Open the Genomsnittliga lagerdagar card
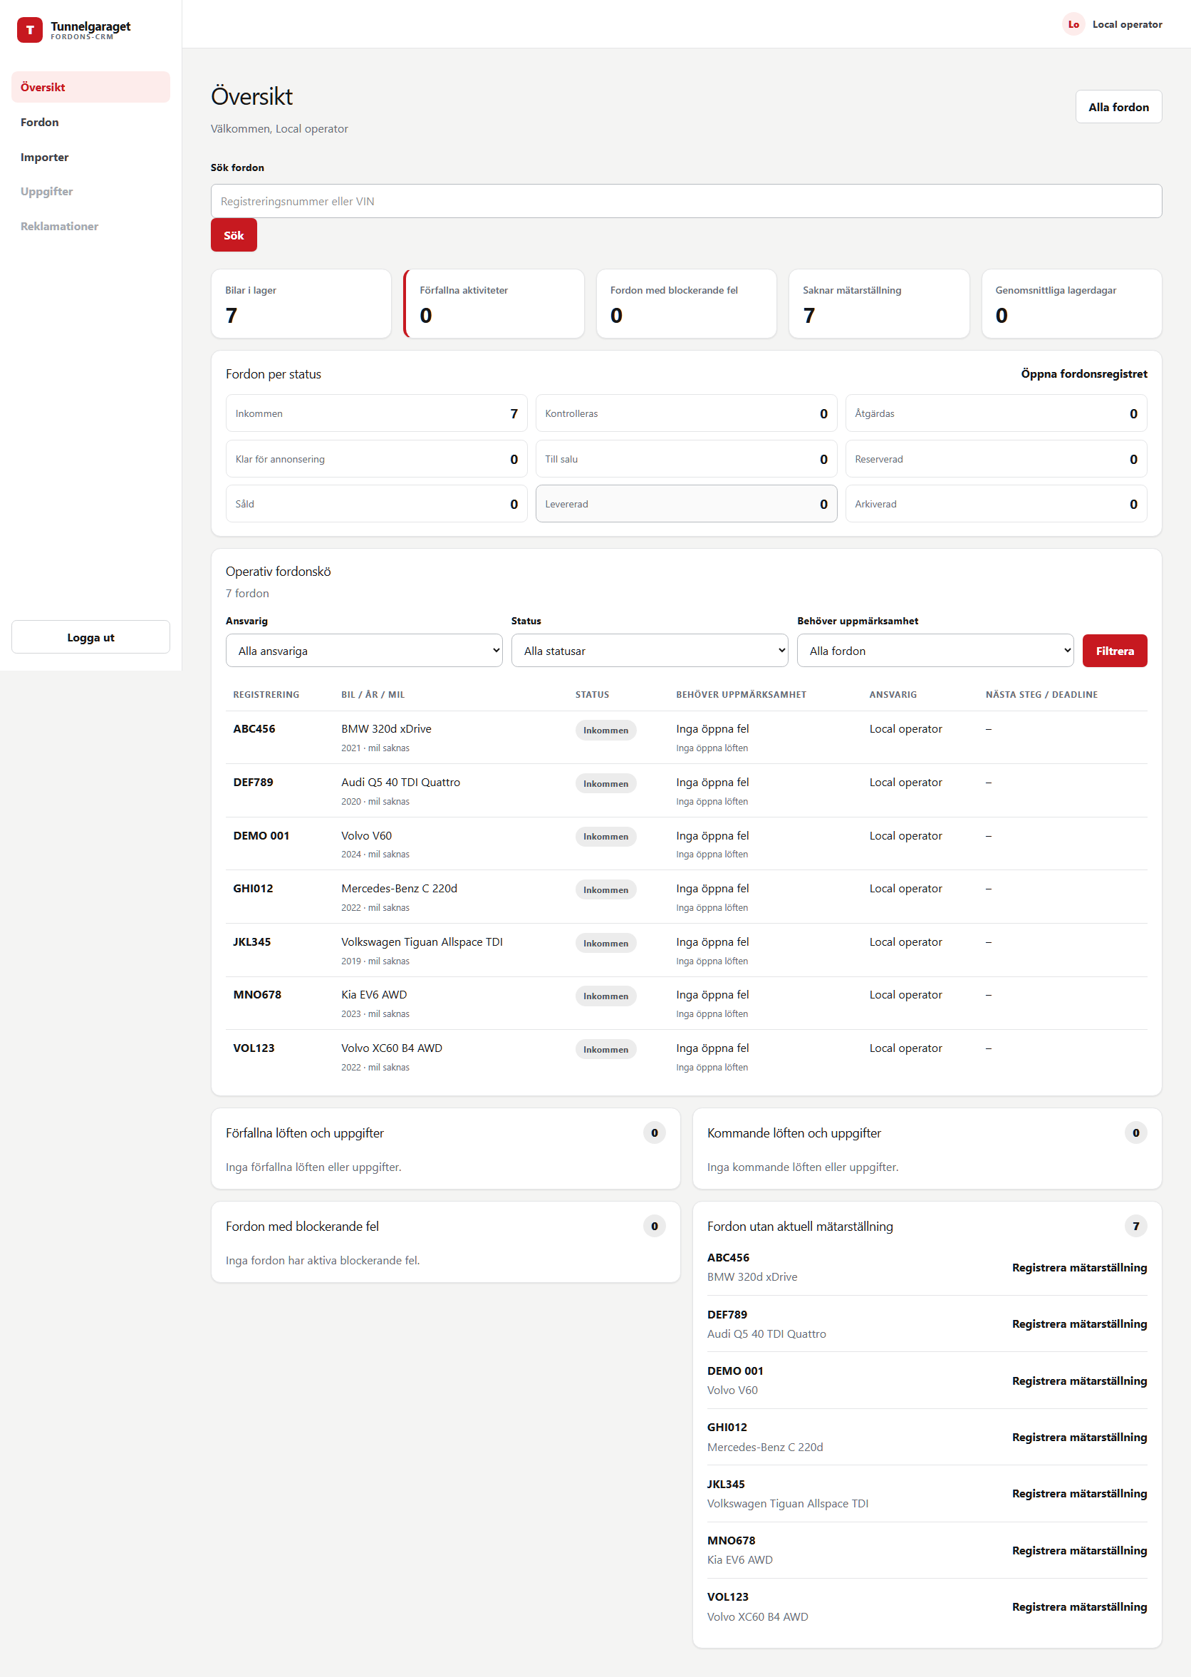The width and height of the screenshot is (1191, 1677). click(x=1071, y=304)
